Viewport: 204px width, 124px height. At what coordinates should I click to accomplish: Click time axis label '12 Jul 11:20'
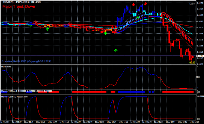coord(17,122)
